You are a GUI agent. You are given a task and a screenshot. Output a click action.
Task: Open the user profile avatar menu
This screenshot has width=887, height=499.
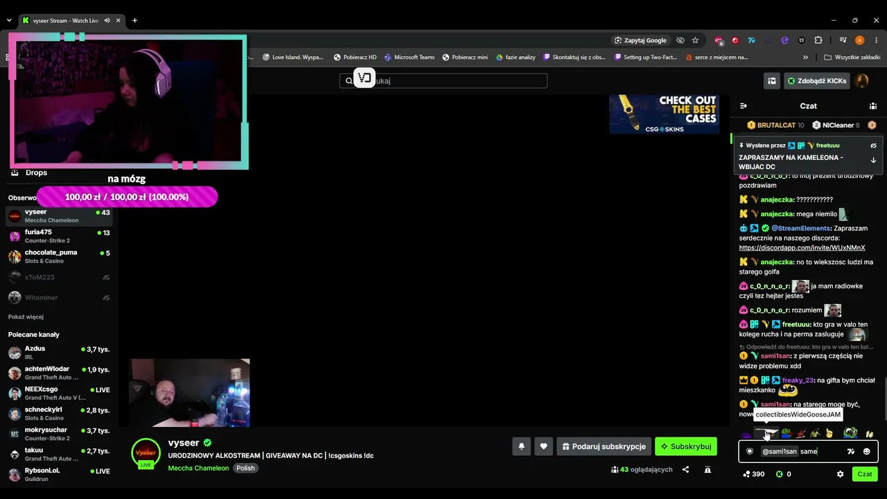pyautogui.click(x=862, y=80)
